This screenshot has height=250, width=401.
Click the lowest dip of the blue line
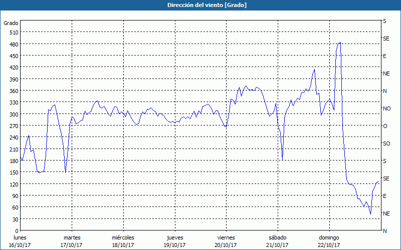pos(370,214)
